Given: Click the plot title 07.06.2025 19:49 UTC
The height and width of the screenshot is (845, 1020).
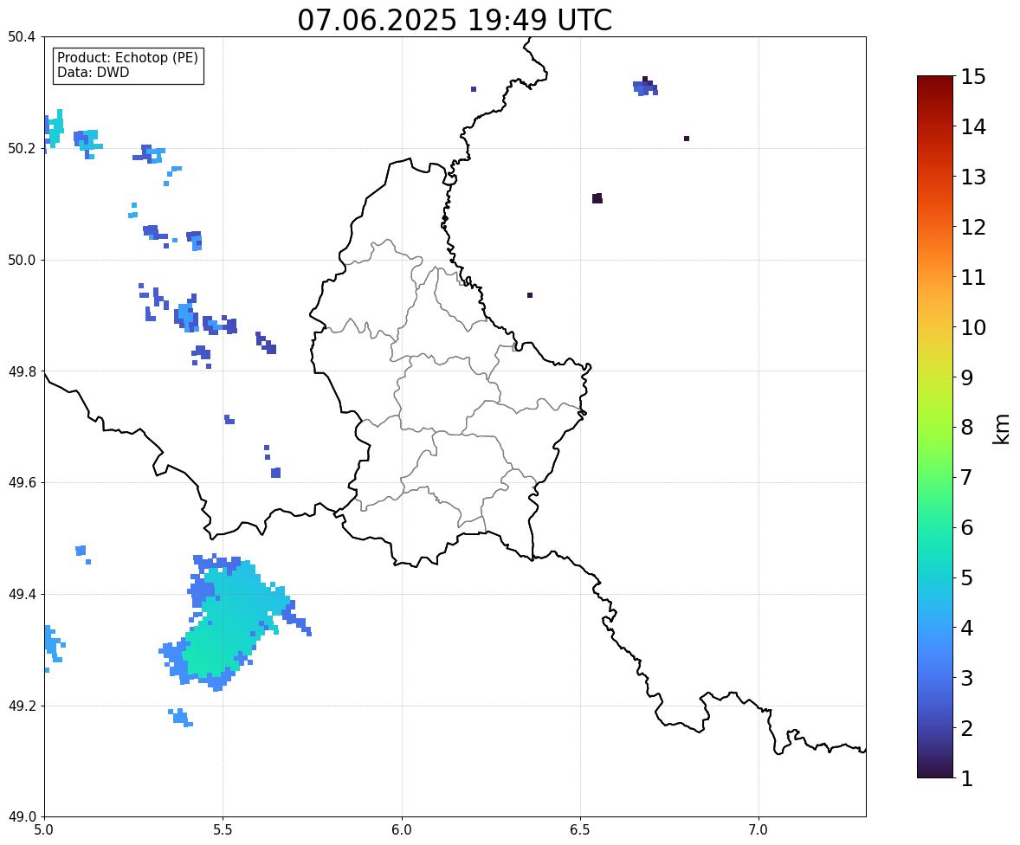Looking at the screenshot, I should 455,20.
